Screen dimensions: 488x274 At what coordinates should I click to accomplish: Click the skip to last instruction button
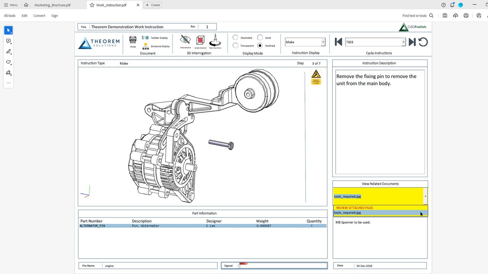(412, 42)
